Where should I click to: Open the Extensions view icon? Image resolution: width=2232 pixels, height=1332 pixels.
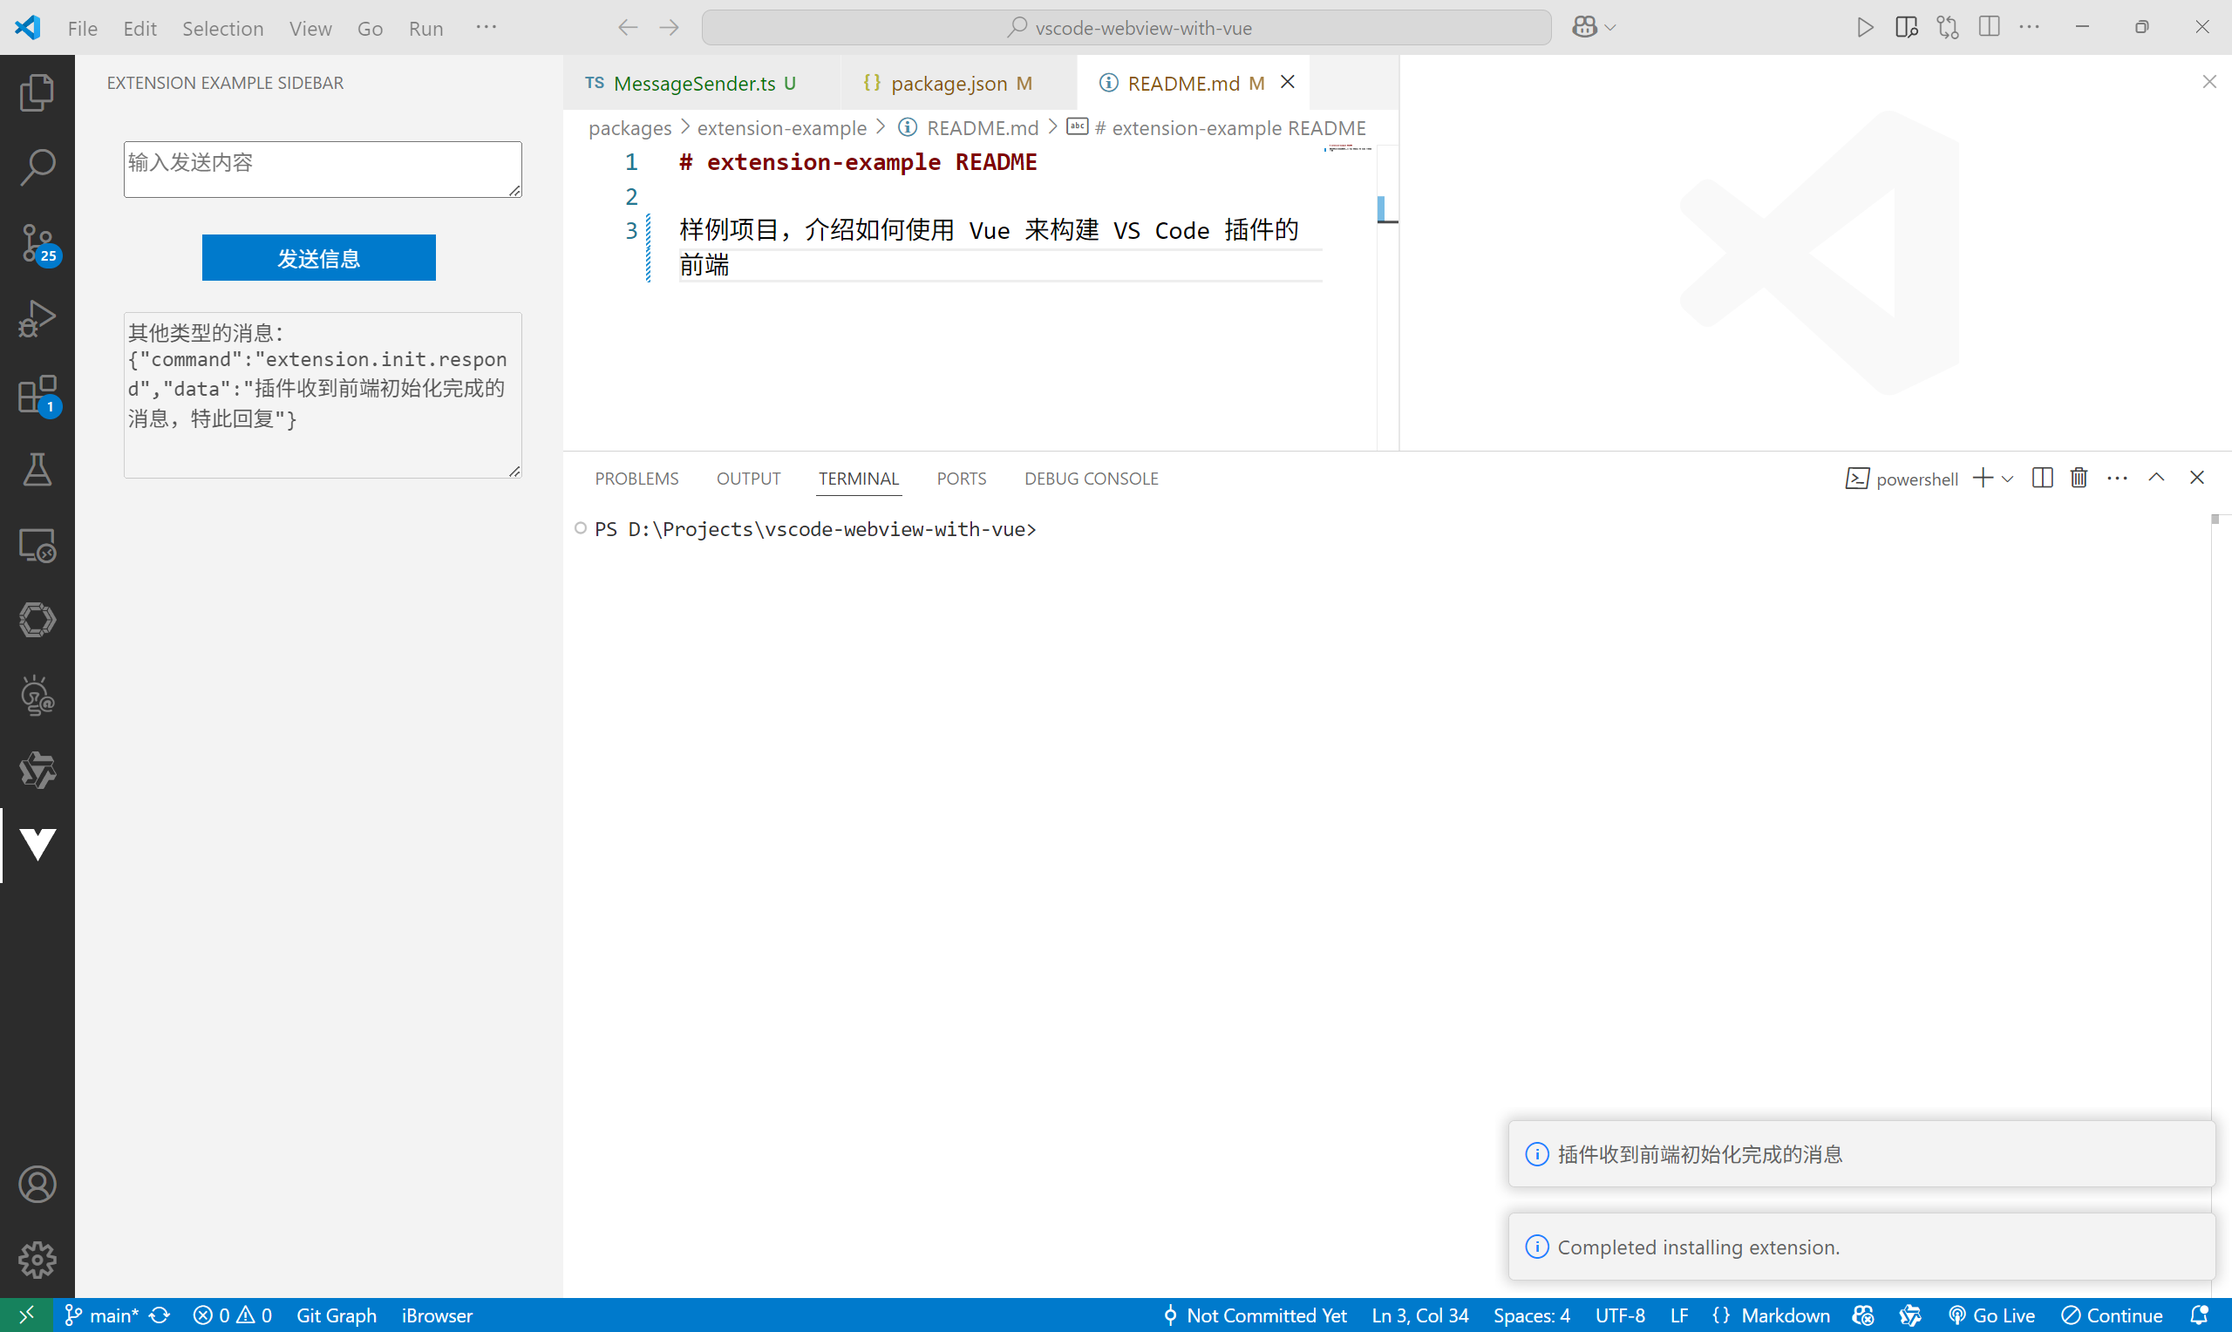click(37, 394)
